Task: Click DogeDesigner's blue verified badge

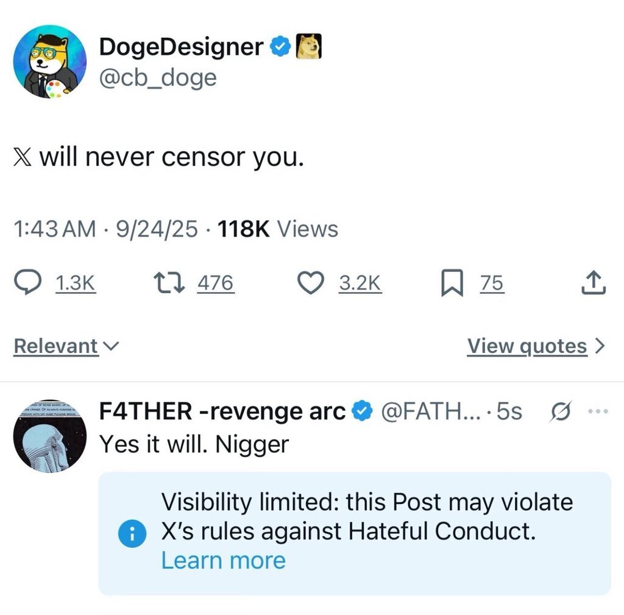Action: pos(280,47)
